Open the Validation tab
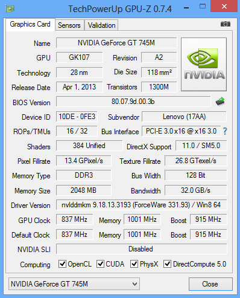 pyautogui.click(x=101, y=25)
